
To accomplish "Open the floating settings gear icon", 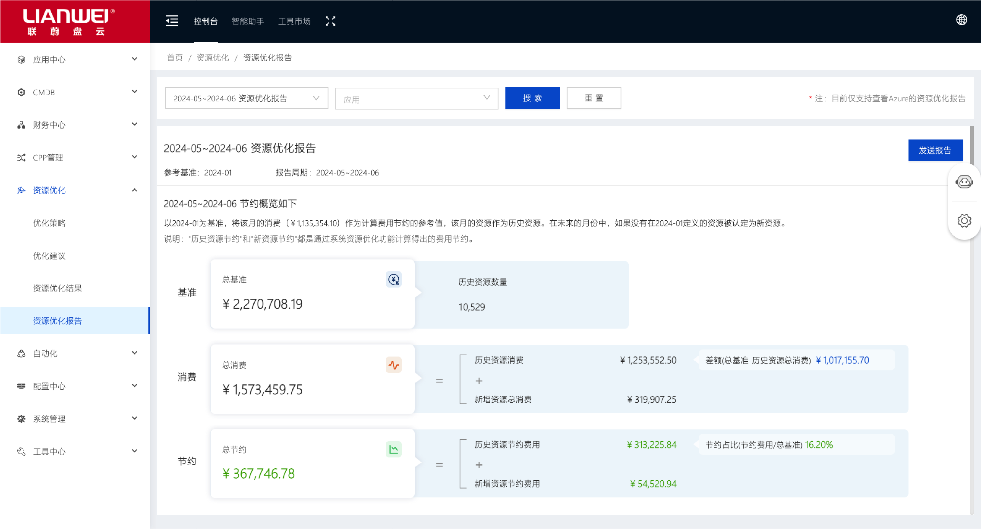I will [964, 221].
